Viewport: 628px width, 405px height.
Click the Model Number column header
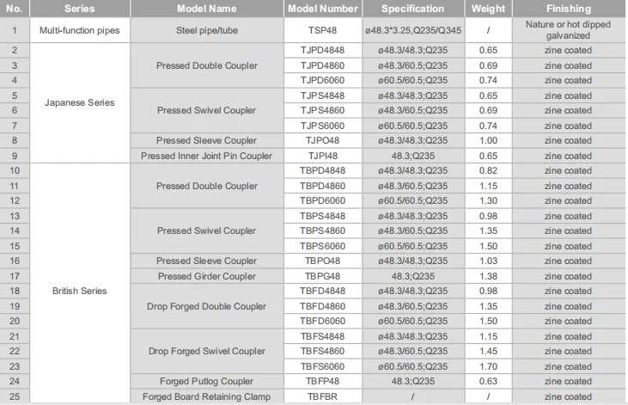322,9
